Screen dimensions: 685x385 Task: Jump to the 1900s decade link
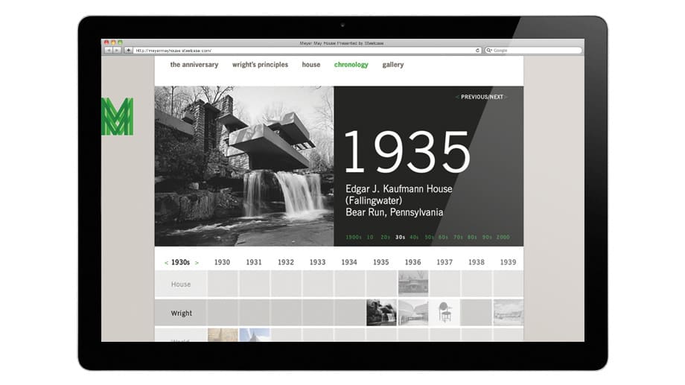pyautogui.click(x=353, y=238)
